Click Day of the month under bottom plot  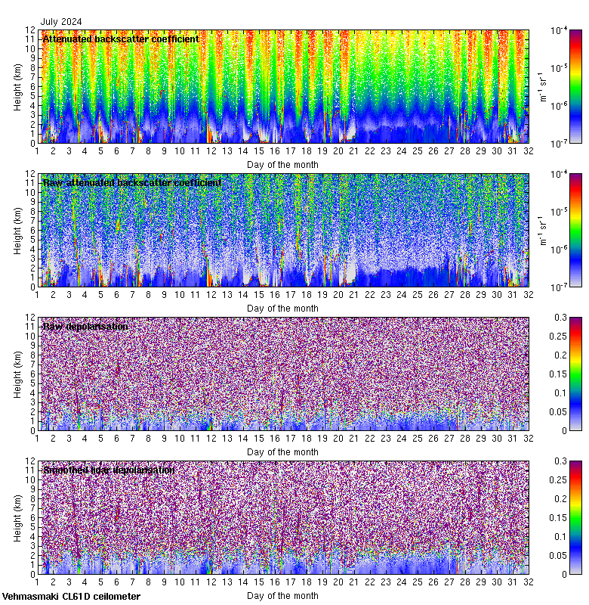(282, 595)
